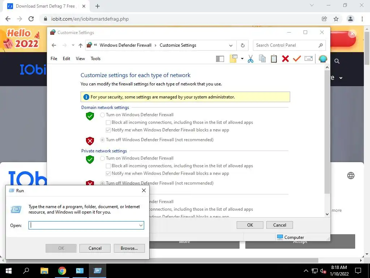This screenshot has height=278, width=370.
Task: Go back in Customize Settings window
Action: (x=54, y=45)
